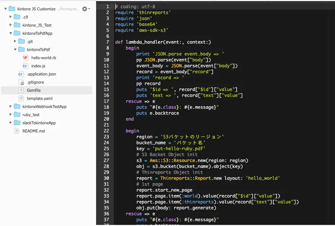The width and height of the screenshot is (335, 226).
Task: Open template.yaml in the file tree
Action: point(40,98)
